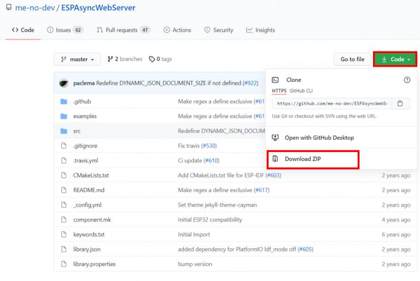Viewport: 420px width, 281px height.
Task: Copy the clone URL with clipboard icon
Action: tap(400, 103)
